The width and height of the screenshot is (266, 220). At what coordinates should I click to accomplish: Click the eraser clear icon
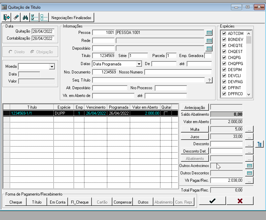16,17
